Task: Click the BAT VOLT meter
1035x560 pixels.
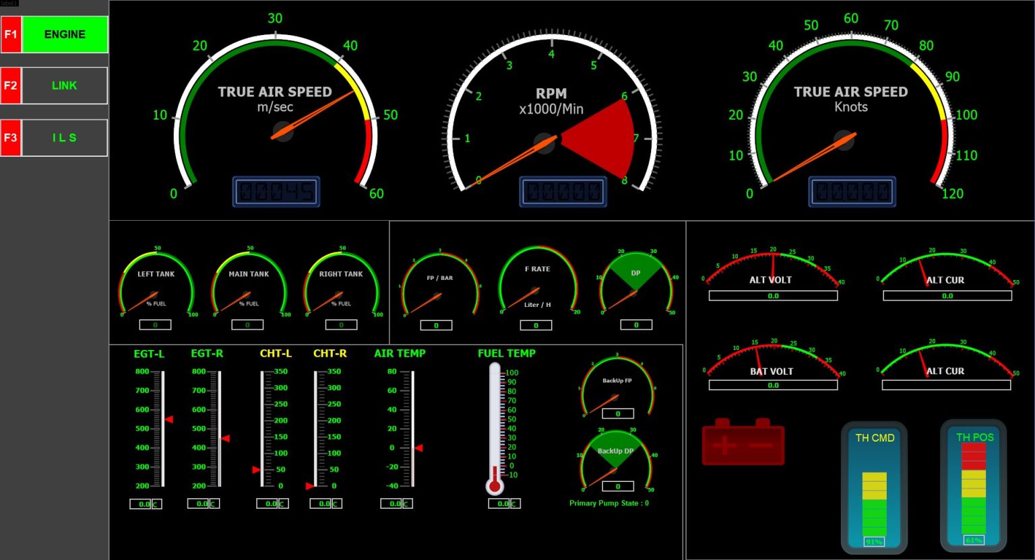Action: tap(772, 367)
